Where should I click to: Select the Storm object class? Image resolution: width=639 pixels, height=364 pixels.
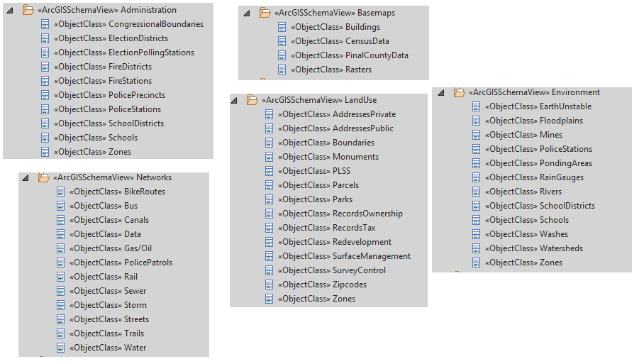[x=108, y=305]
